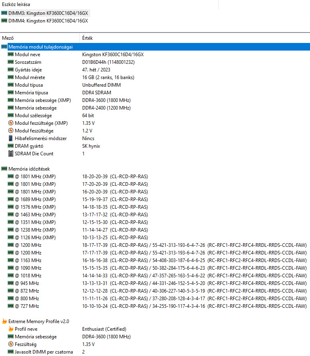Image resolution: width=310 pixels, height=356 pixels.
Task: Click the SDRAM Die Count chip icon
Action: click(x=10, y=153)
